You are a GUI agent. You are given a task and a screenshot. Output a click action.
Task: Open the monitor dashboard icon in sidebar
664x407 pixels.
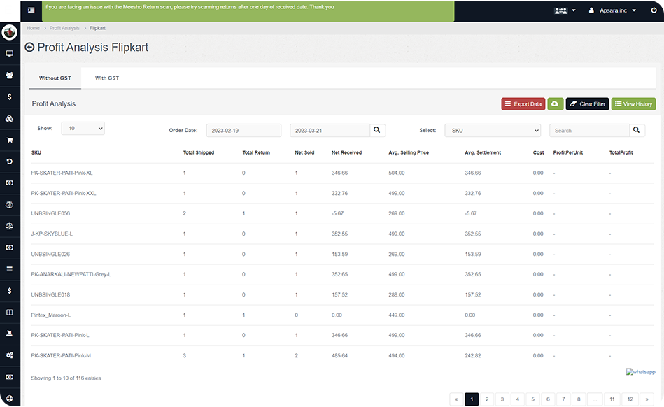coord(10,54)
